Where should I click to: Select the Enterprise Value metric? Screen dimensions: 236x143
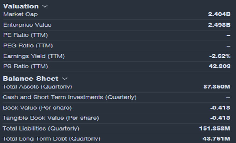(27, 25)
